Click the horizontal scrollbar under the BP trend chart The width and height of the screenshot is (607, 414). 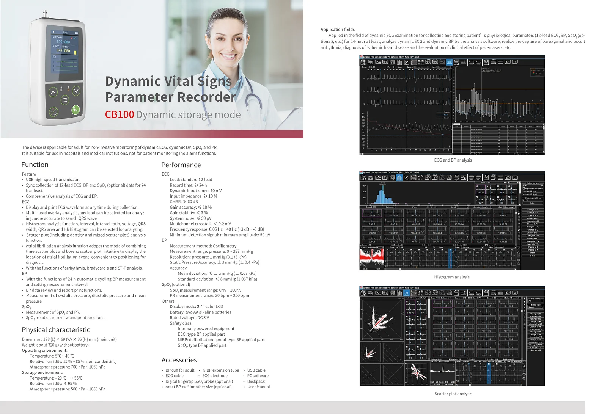tap(498, 123)
